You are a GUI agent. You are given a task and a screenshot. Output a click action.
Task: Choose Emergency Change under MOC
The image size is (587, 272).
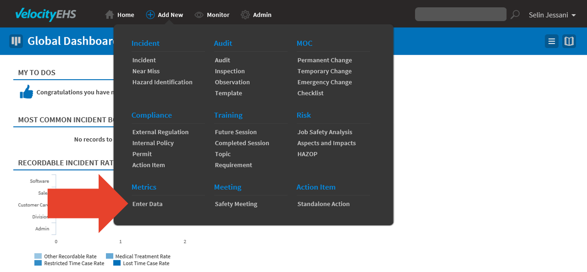pos(325,82)
